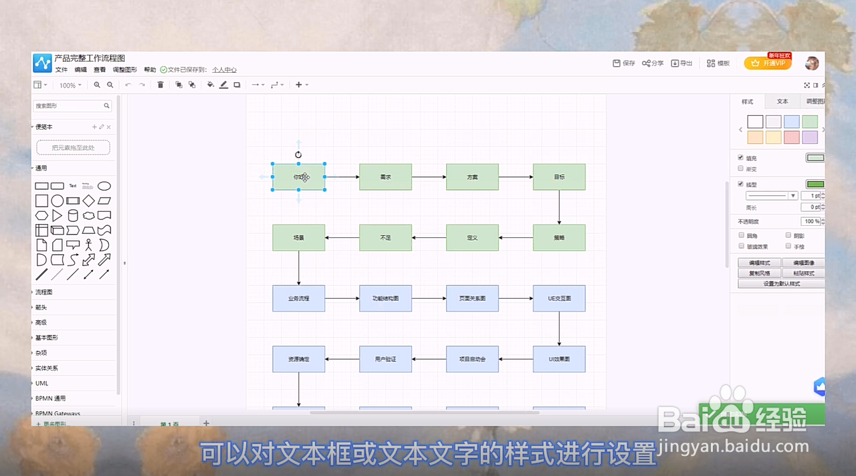The height and width of the screenshot is (476, 856).
Task: Open the line pattern dropdown
Action: tap(772, 196)
